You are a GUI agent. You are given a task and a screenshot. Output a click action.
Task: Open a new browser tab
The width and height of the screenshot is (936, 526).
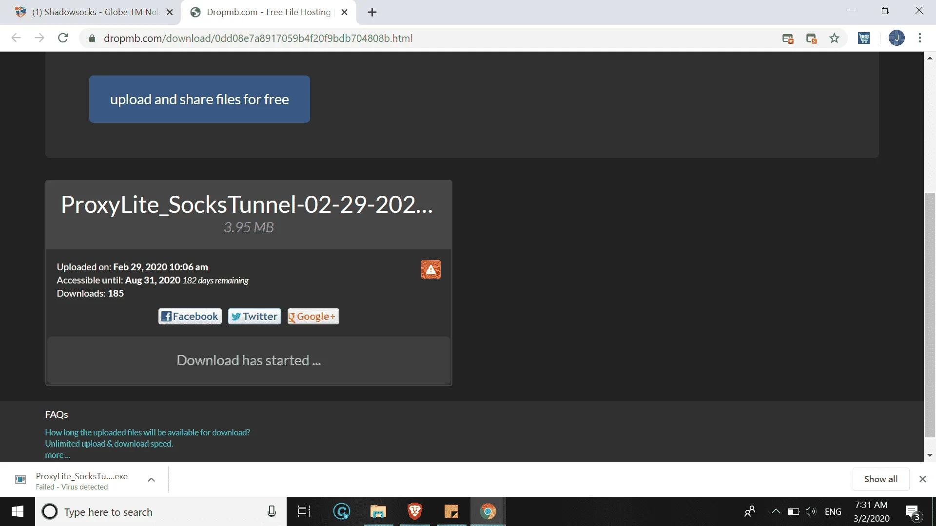tap(372, 12)
